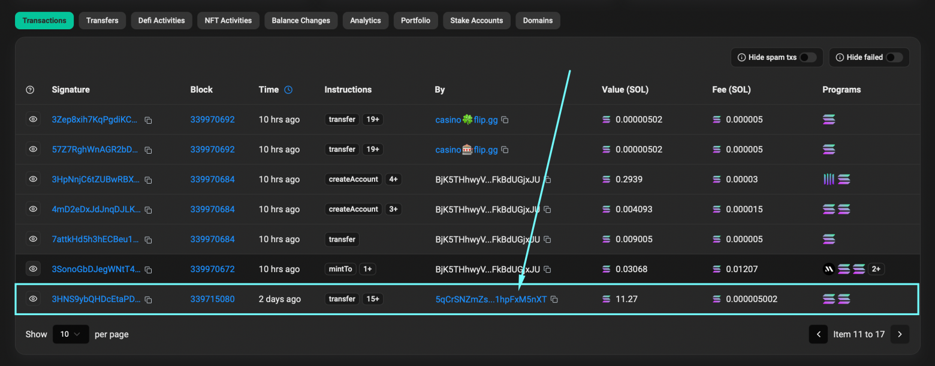Click the Stake Accounts tab
This screenshot has height=366, width=935.
(x=476, y=20)
